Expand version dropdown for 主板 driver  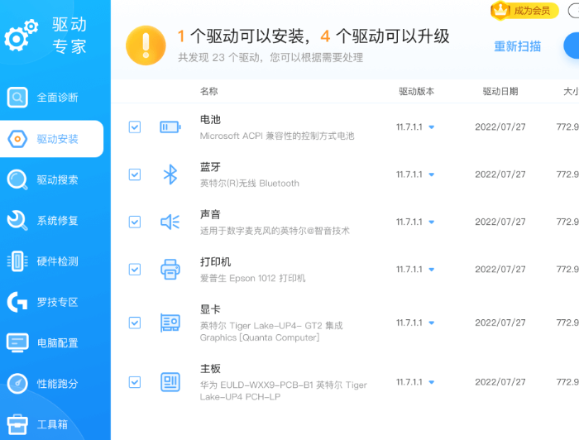click(431, 382)
